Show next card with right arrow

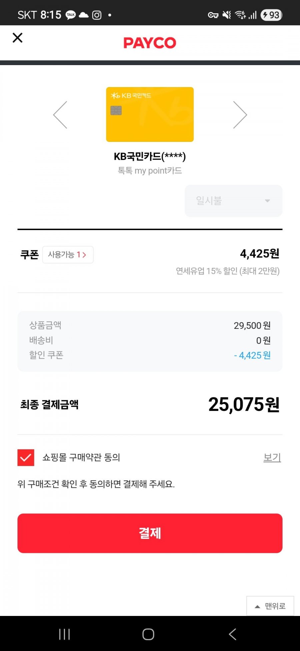tap(240, 115)
